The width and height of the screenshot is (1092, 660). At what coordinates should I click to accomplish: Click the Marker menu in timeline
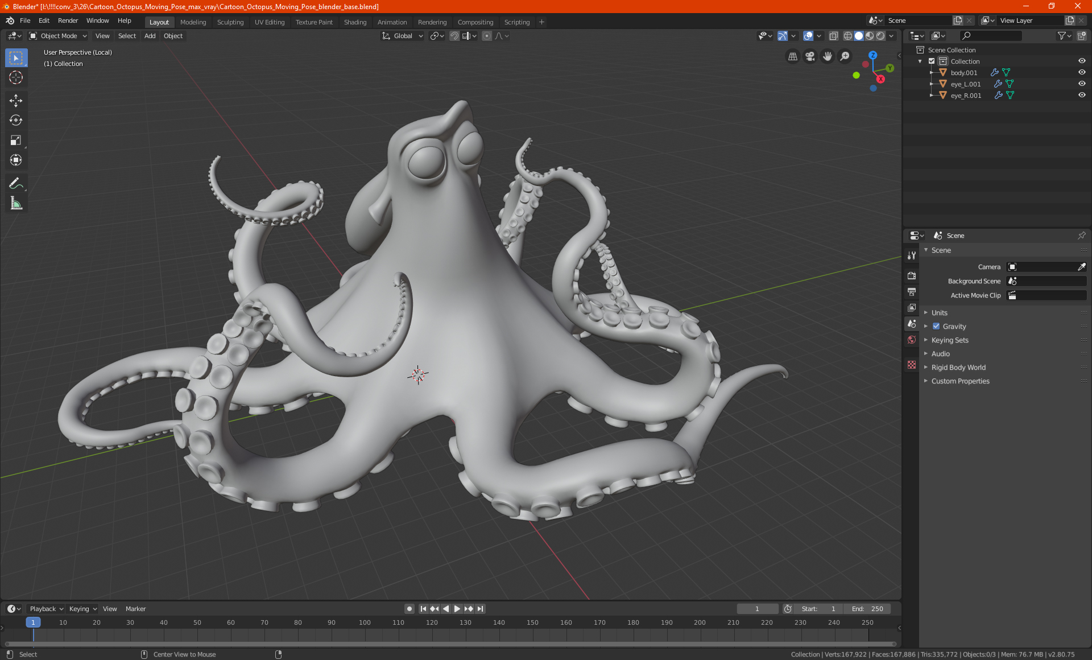click(x=135, y=609)
